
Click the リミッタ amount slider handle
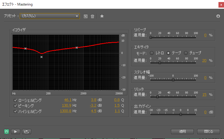(157, 96)
